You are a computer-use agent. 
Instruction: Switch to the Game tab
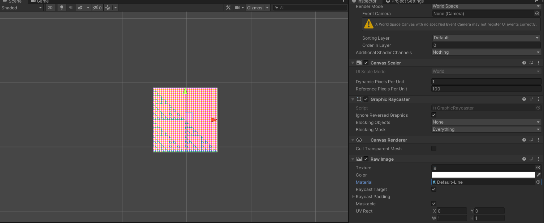(x=39, y=1)
